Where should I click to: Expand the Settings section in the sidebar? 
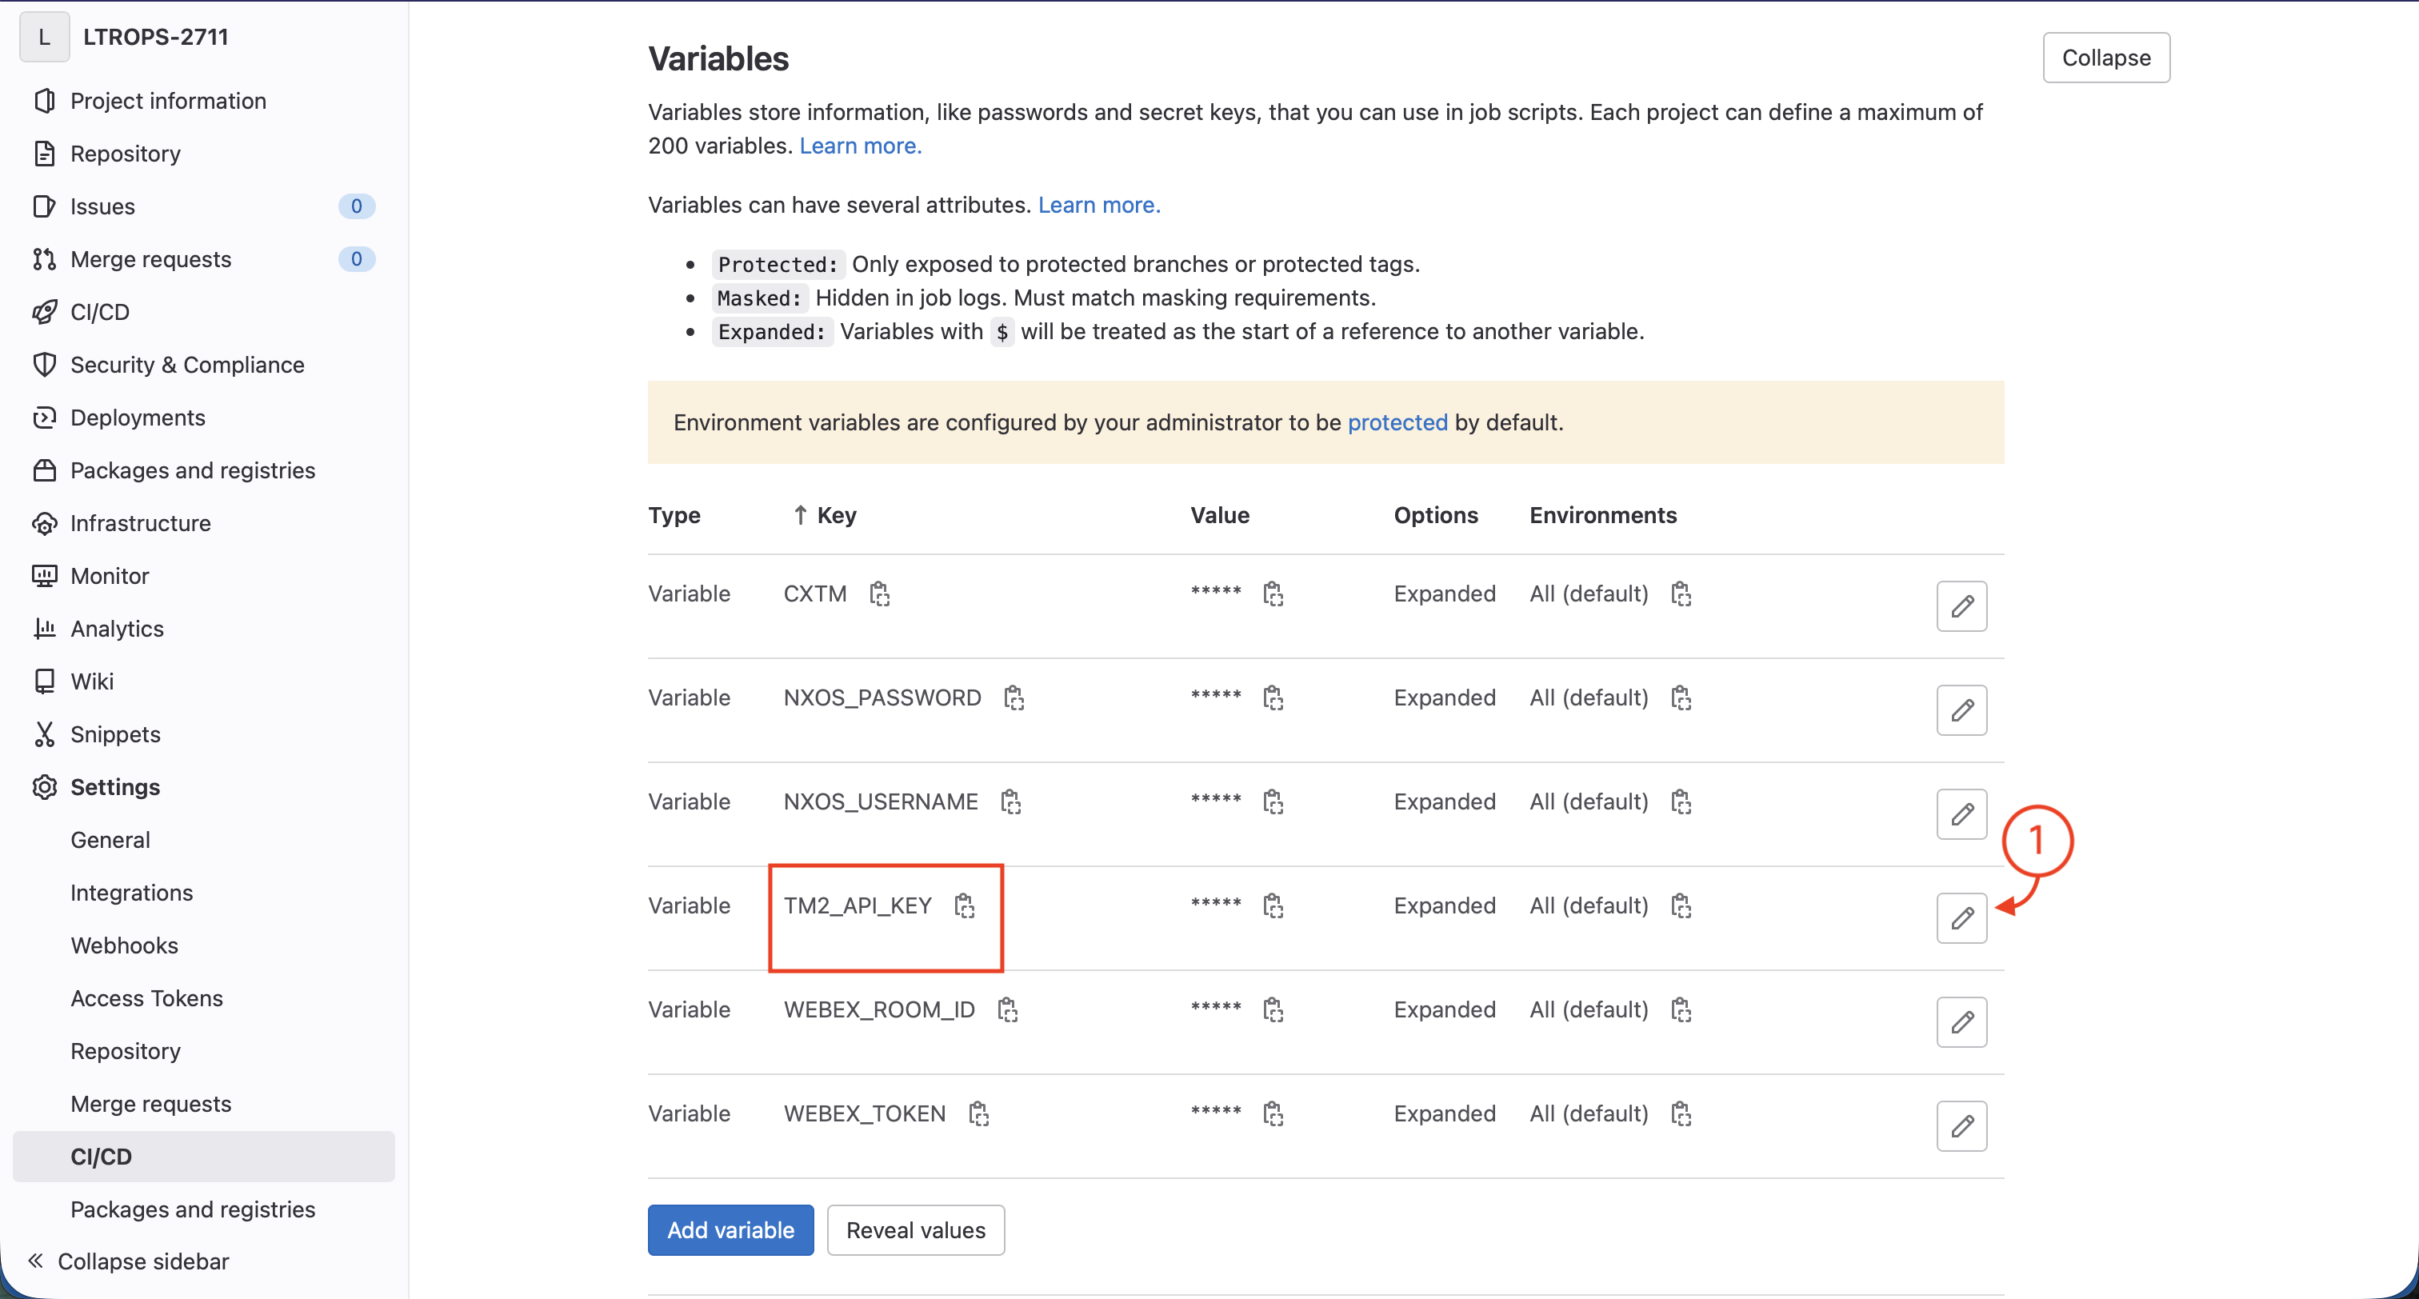click(114, 786)
